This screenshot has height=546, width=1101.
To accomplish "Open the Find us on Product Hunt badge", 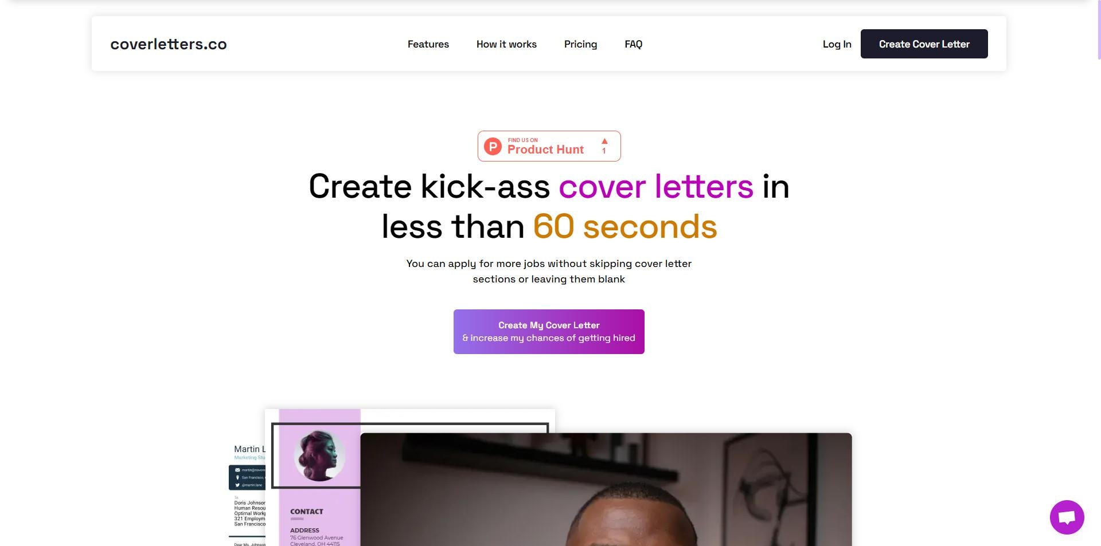I will [x=549, y=146].
